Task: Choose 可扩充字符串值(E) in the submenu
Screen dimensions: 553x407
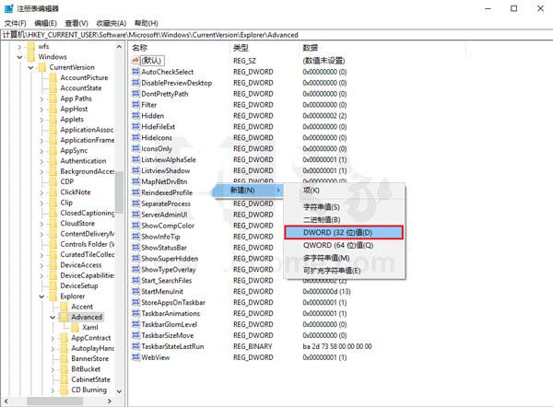Action: (344, 271)
